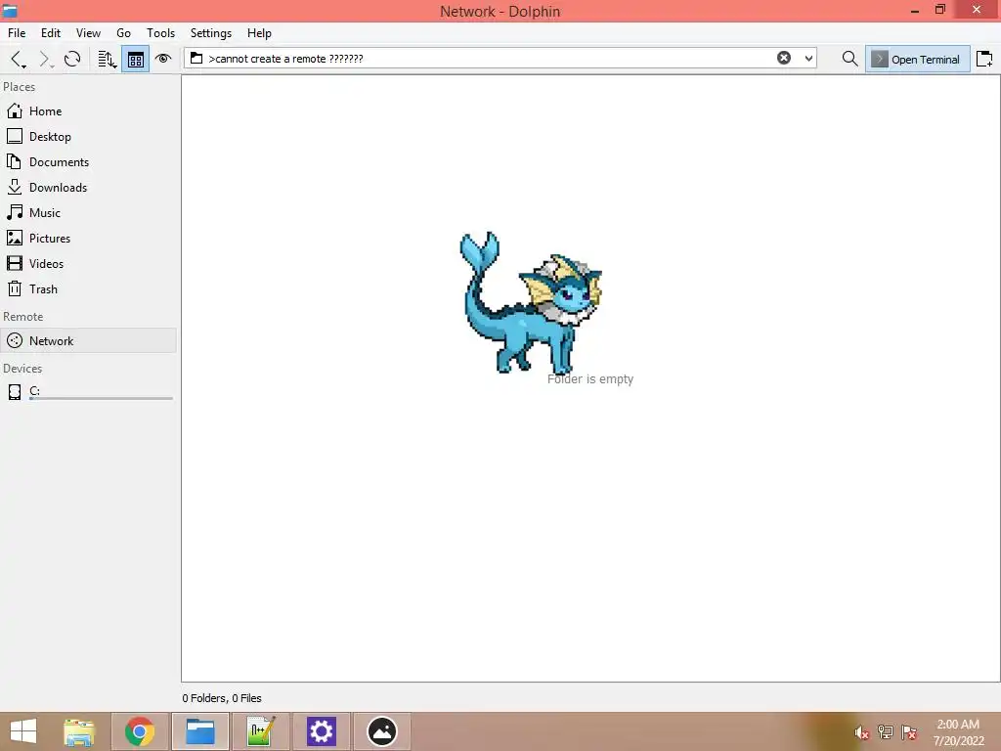Open the File menu

pos(17,32)
